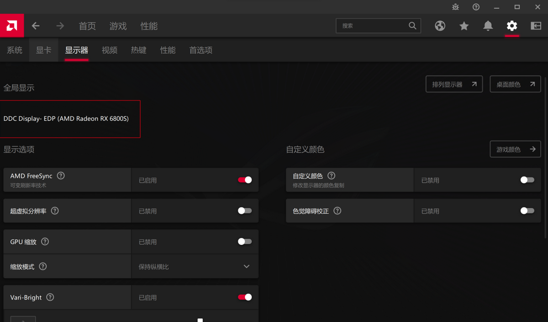Click the 桌面颜色 button

516,84
